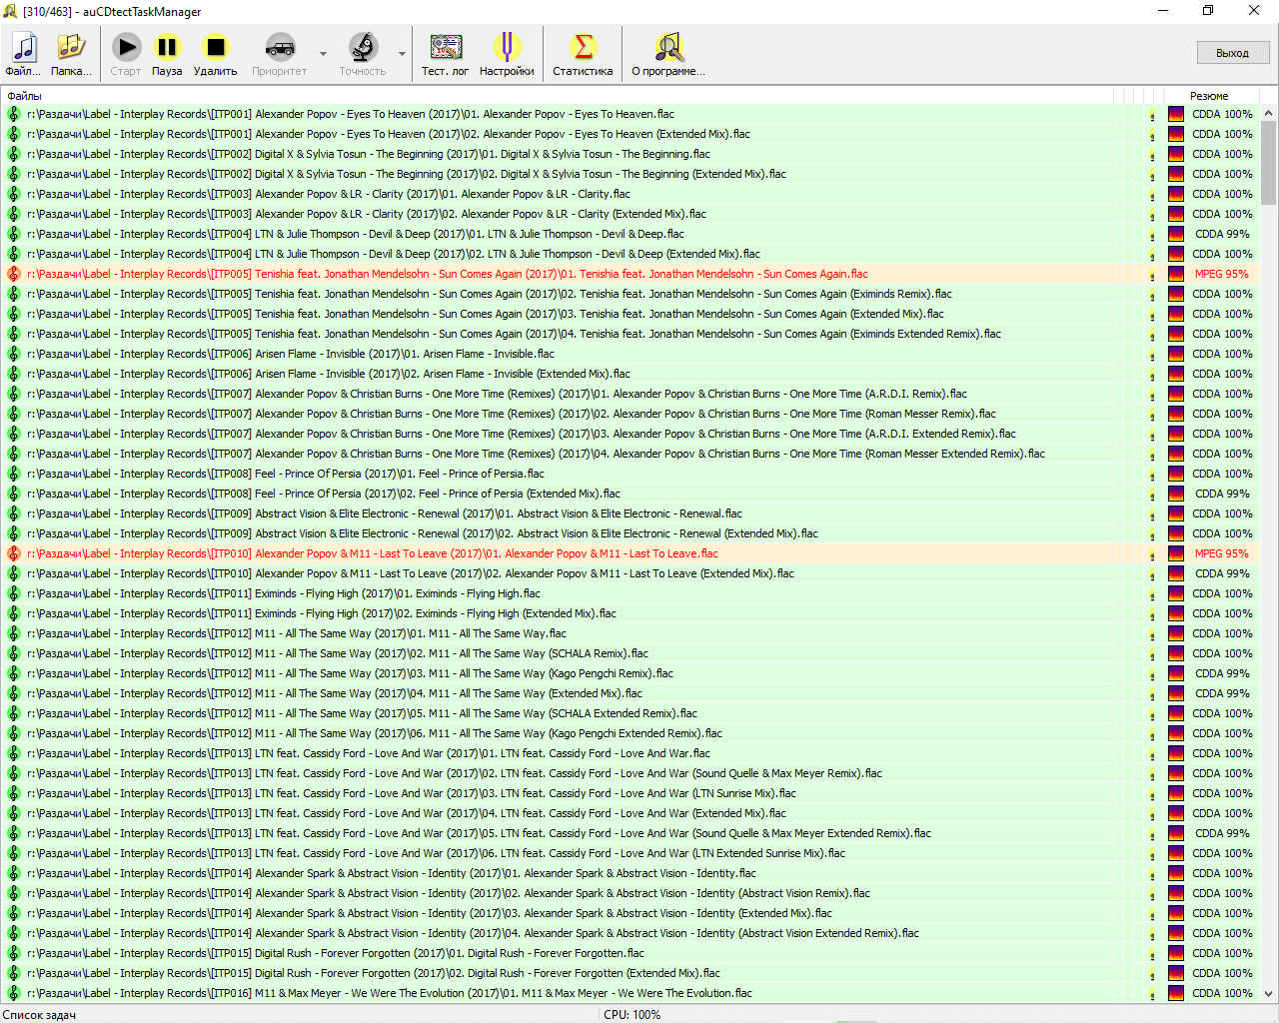Select 01. Alexander Popov & LR - Clarity.flac
Image resolution: width=1279 pixels, height=1023 pixels.
(x=632, y=194)
